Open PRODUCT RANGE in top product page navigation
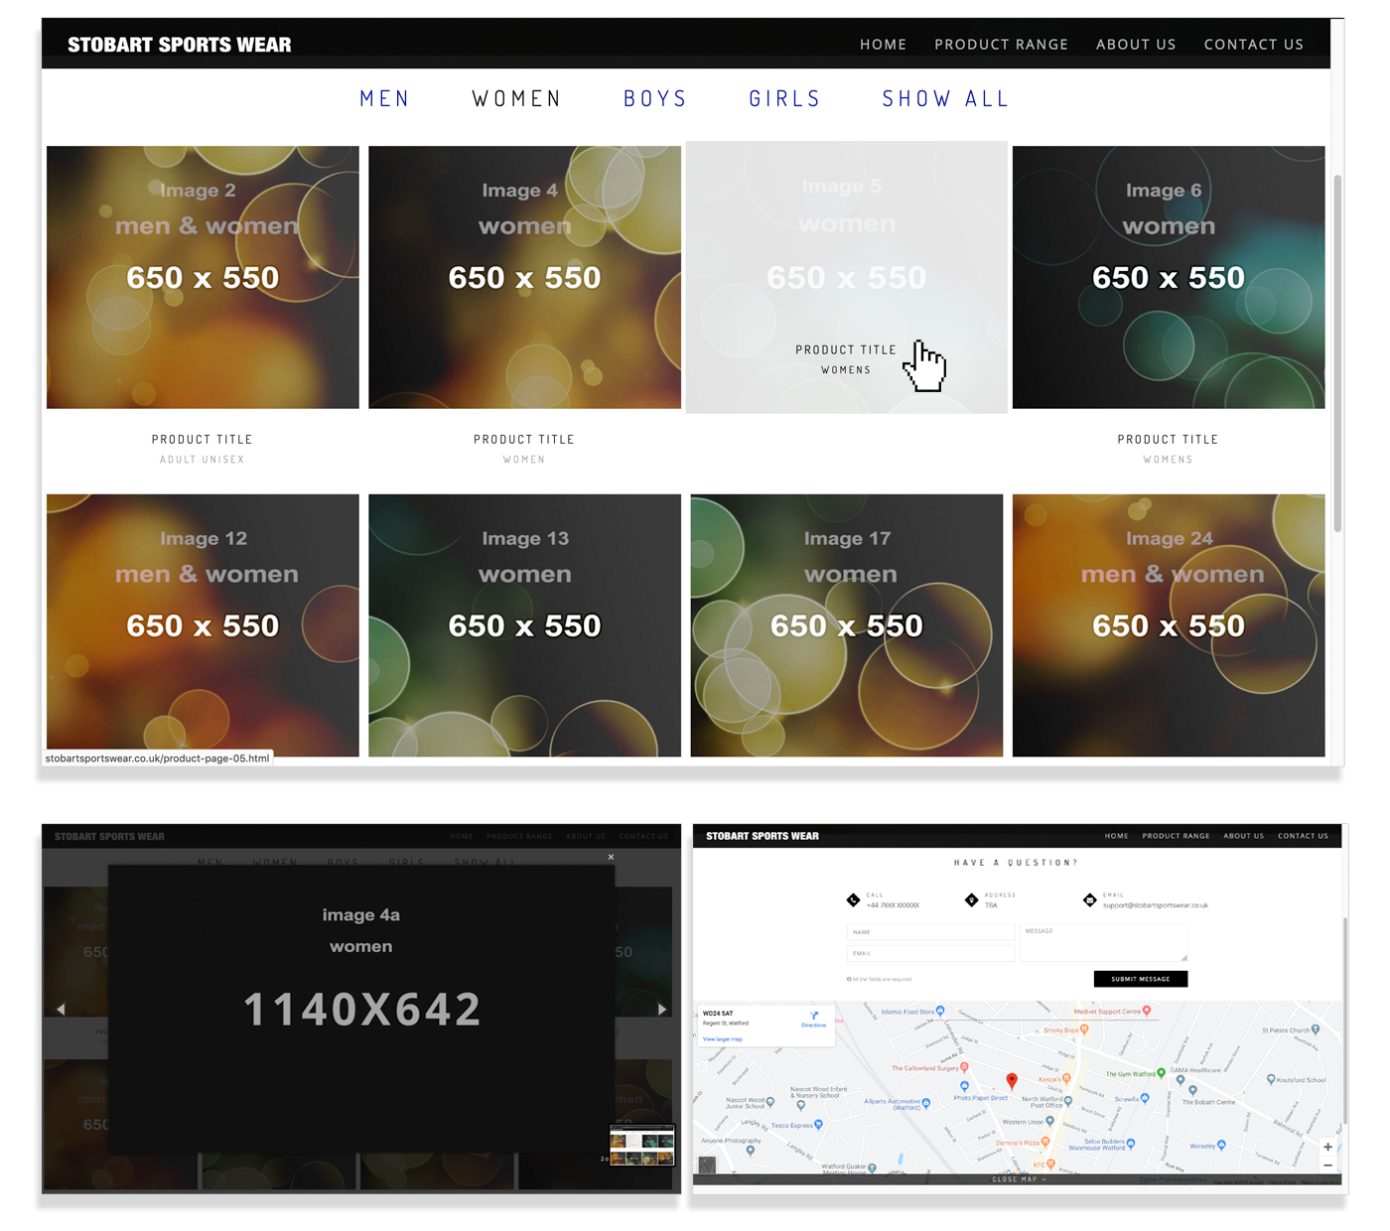The width and height of the screenshot is (1390, 1231). click(1001, 44)
